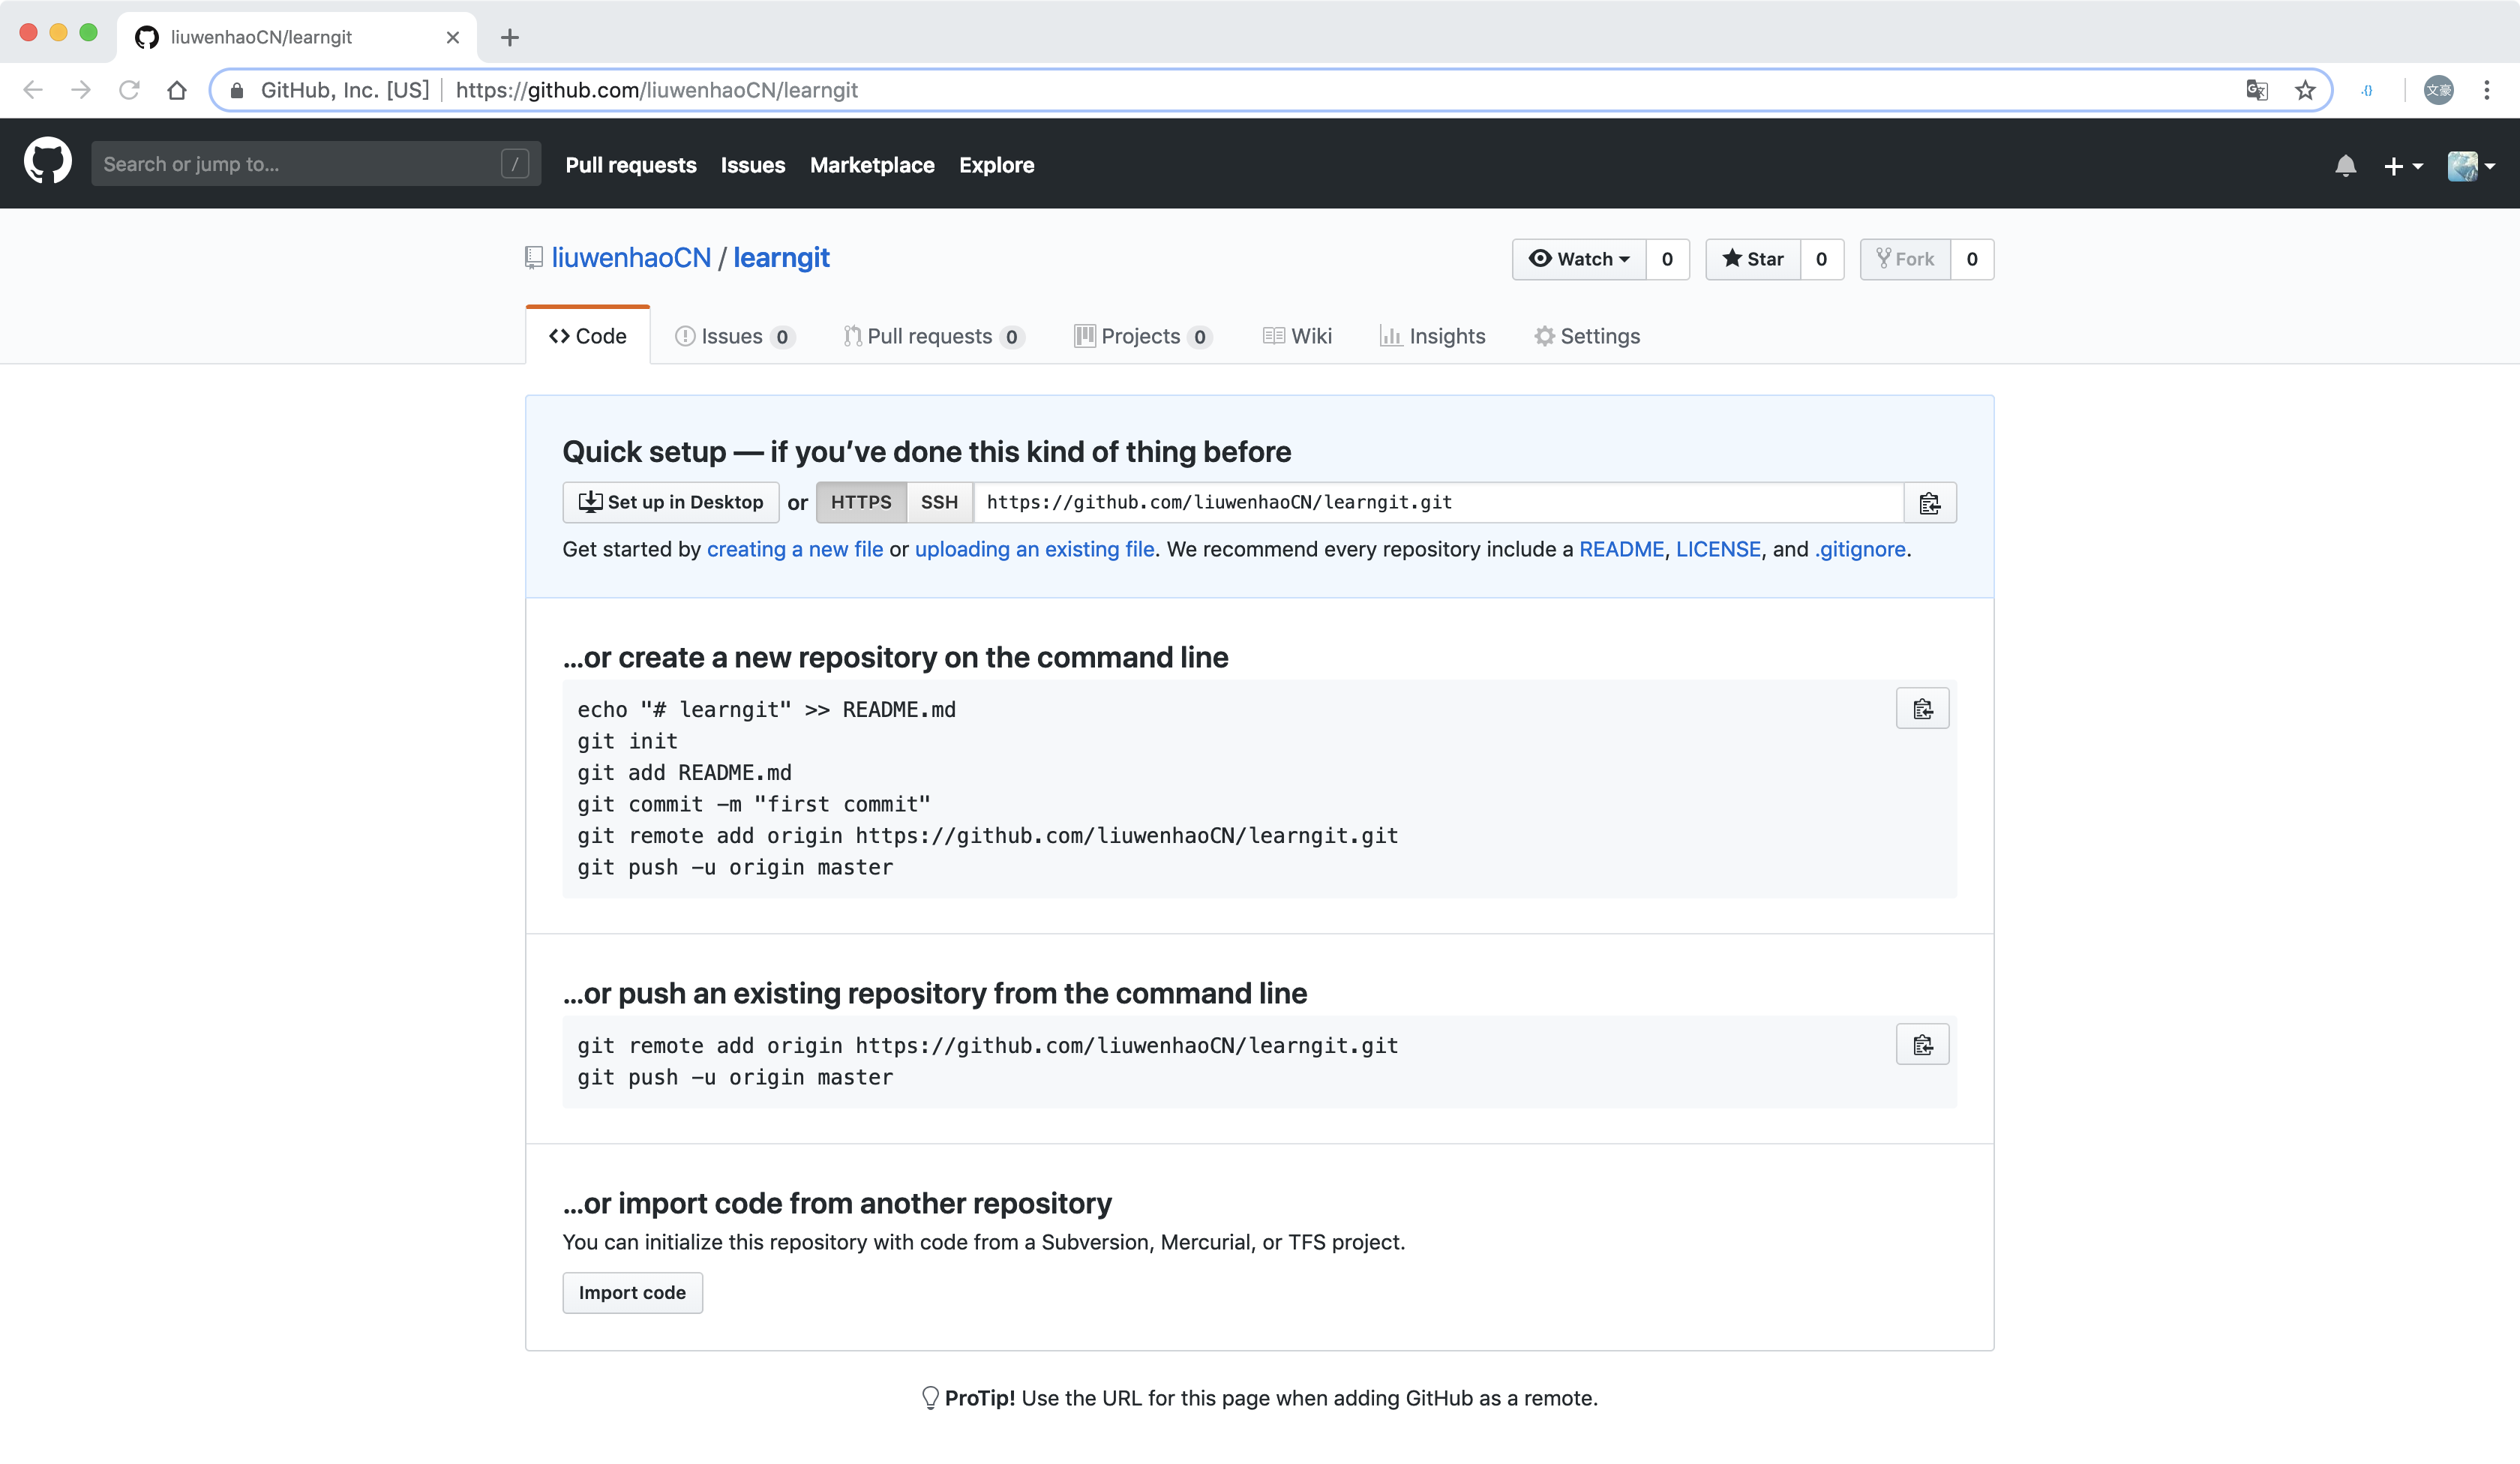2520x1464 pixels.
Task: Open a new browser tab
Action: (x=509, y=37)
